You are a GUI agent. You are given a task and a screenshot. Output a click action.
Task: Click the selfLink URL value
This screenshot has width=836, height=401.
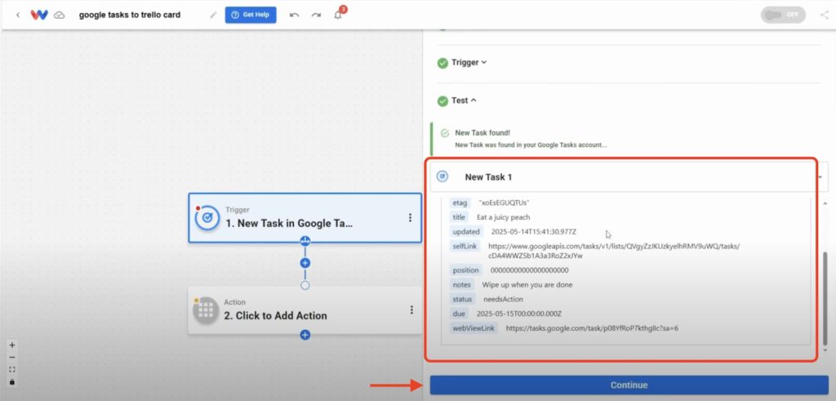click(614, 252)
